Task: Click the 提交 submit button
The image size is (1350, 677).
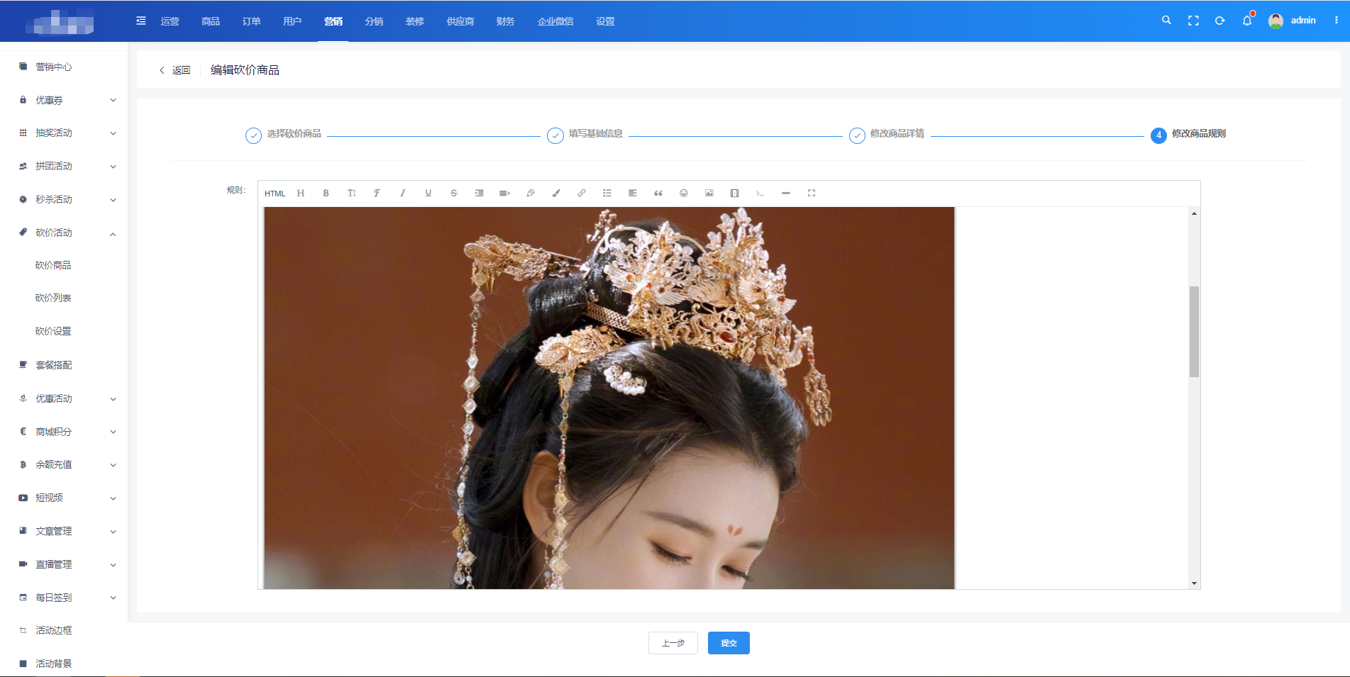Action: (729, 643)
